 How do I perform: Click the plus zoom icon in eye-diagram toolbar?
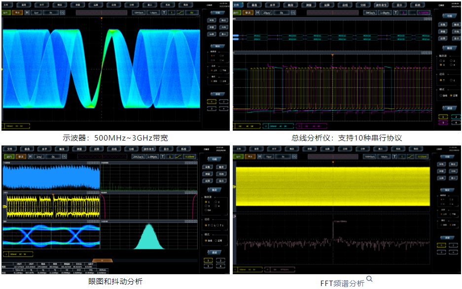coord(64,156)
